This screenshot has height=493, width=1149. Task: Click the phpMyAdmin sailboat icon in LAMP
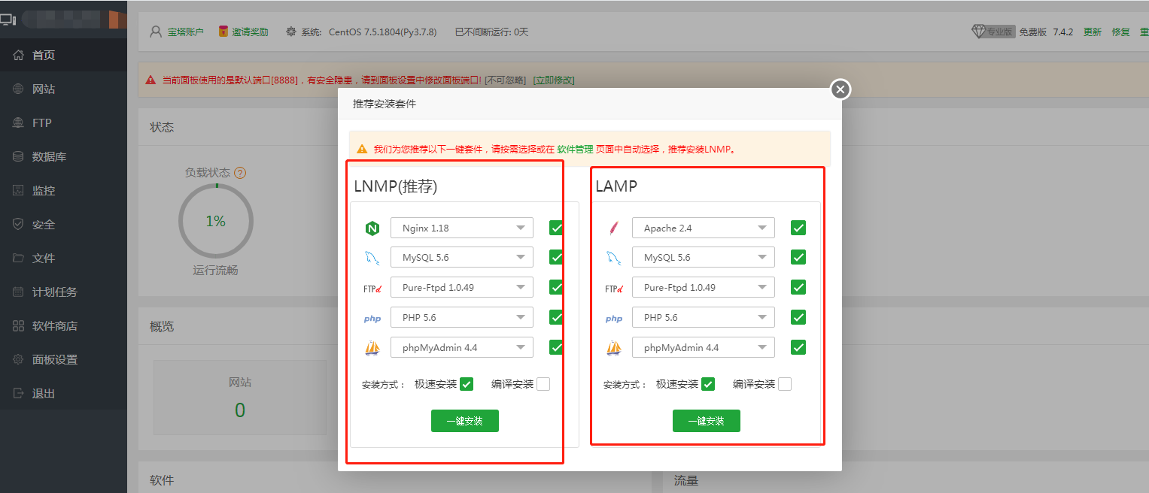[x=613, y=348]
